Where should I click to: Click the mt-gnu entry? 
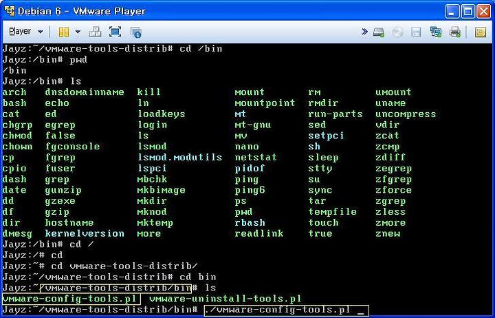252,125
